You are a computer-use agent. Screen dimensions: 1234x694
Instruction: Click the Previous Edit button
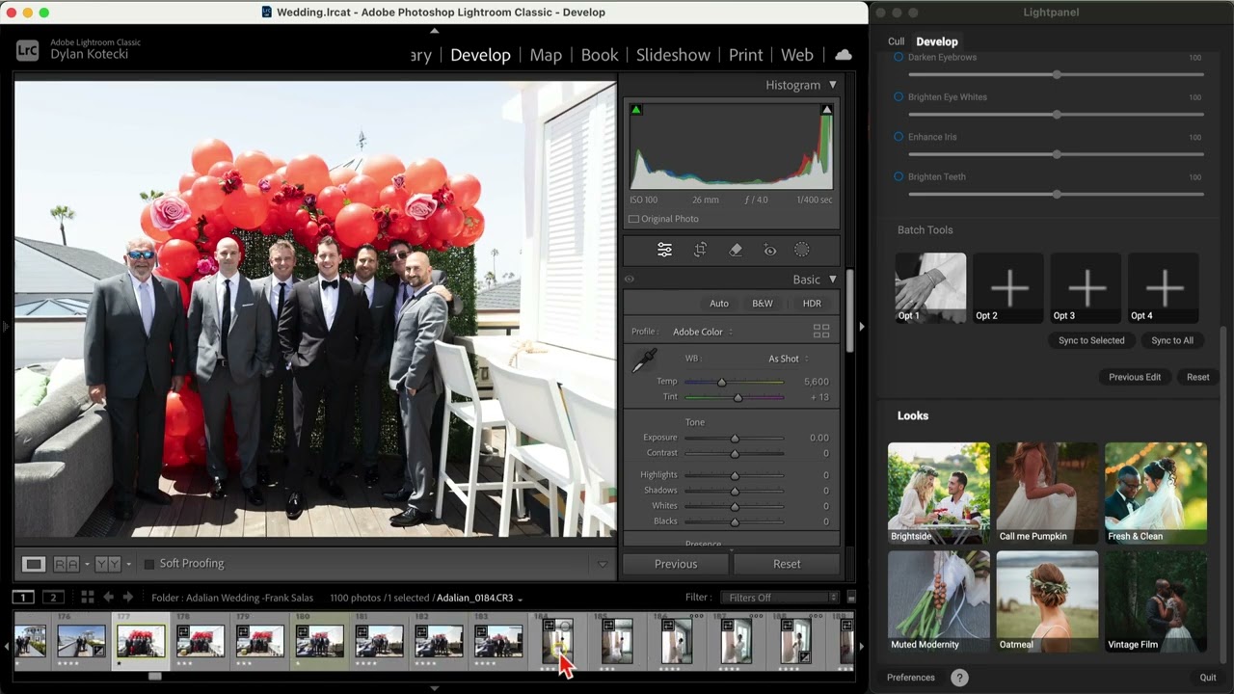1135,377
